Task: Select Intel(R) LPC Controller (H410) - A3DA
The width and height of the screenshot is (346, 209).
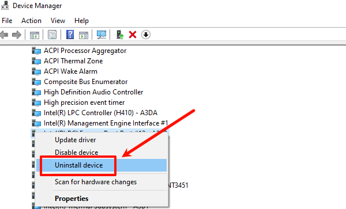Action: [100, 113]
